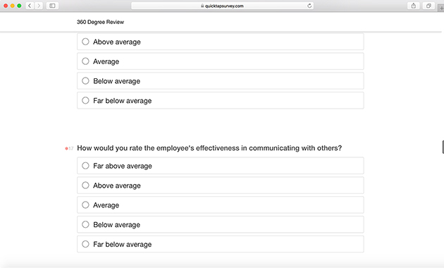This screenshot has height=268, width=444.
Task: Choose 'Above average' under question 17
Action: (x=221, y=185)
